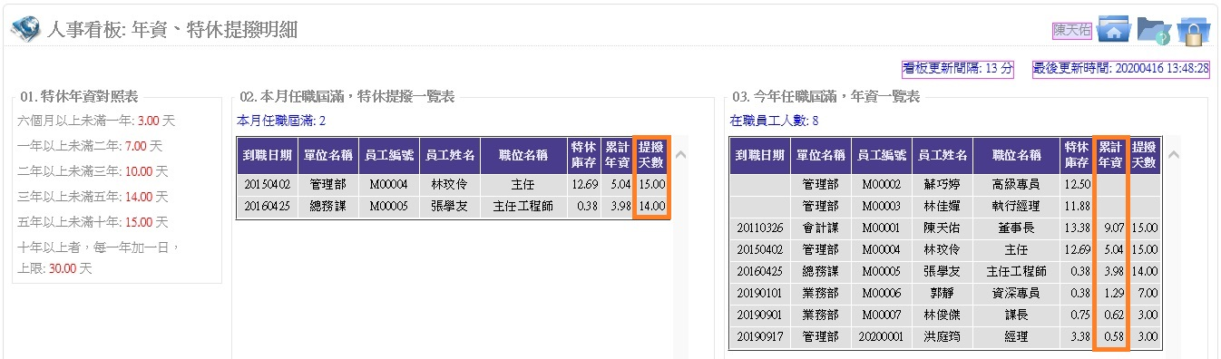
Task: Select the row for 林玟伶 in 本月 table
Action: click(x=453, y=184)
